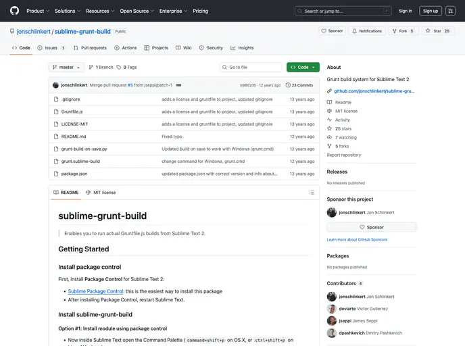Click the pulse icon next to Activity
Viewport: 465px width, 346px height.
[x=329, y=120]
